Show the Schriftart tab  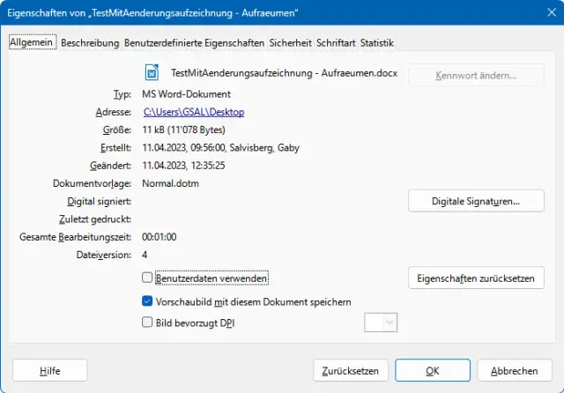336,42
